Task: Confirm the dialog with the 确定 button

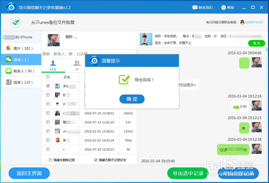Action: (x=132, y=99)
